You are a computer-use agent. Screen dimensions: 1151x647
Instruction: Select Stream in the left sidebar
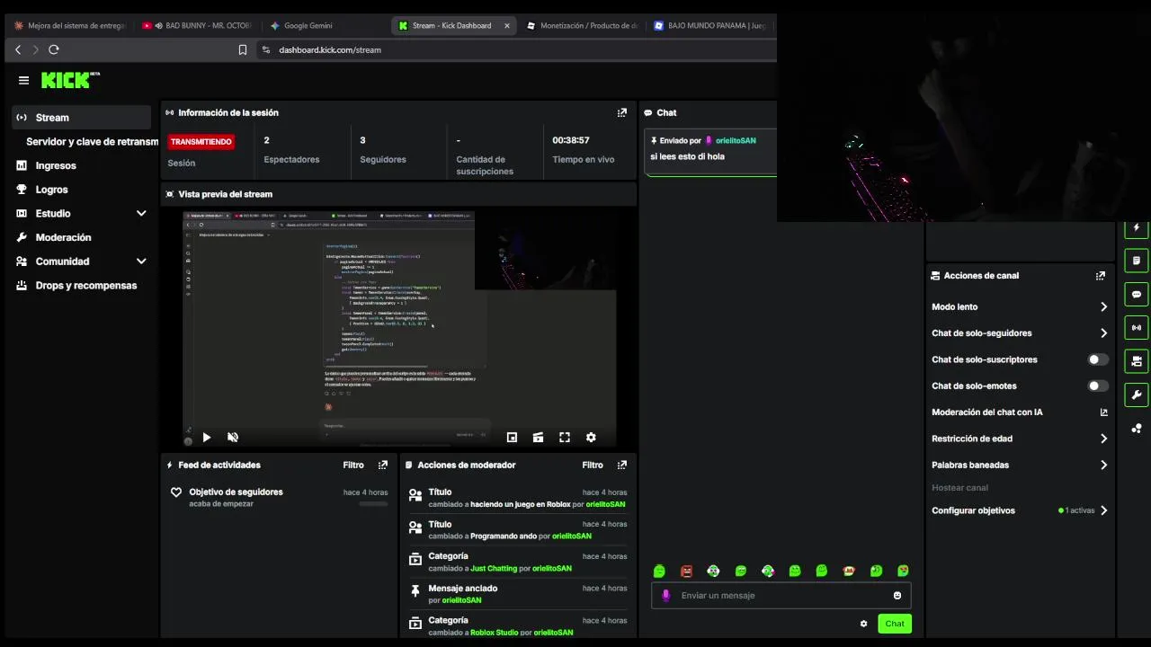(81, 118)
